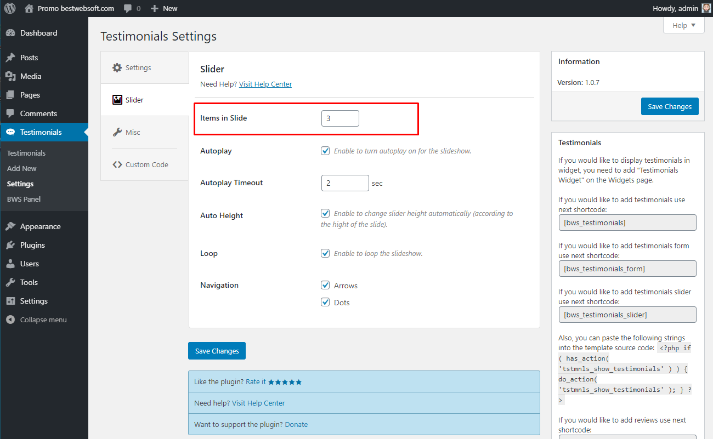
Task: Click the gear icon on Settings tab
Action: [117, 67]
